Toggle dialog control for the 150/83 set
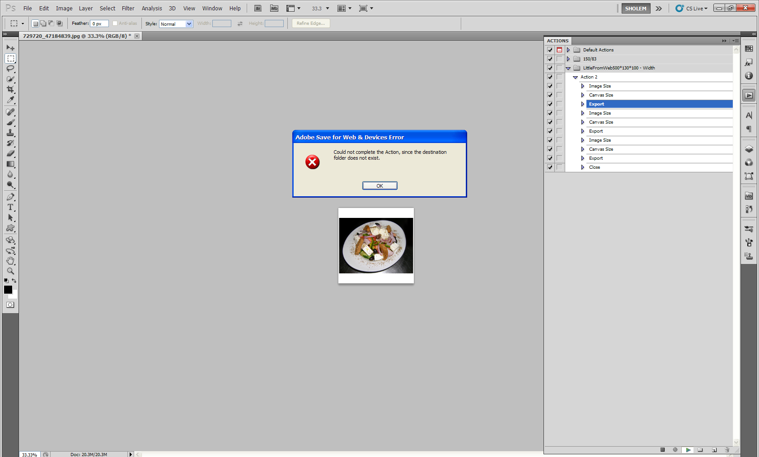The height and width of the screenshot is (457, 759). (x=559, y=59)
